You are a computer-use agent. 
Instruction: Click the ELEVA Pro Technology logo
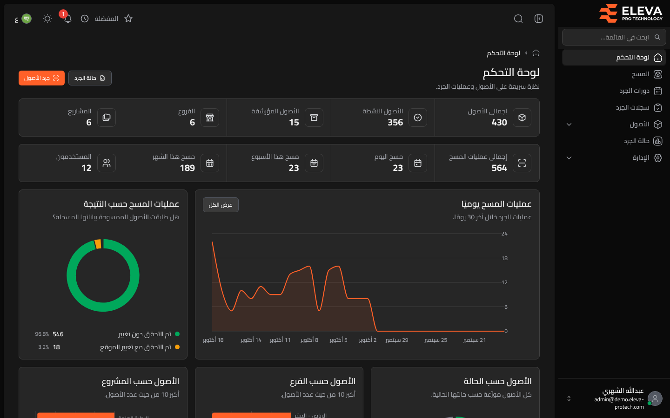coord(631,13)
